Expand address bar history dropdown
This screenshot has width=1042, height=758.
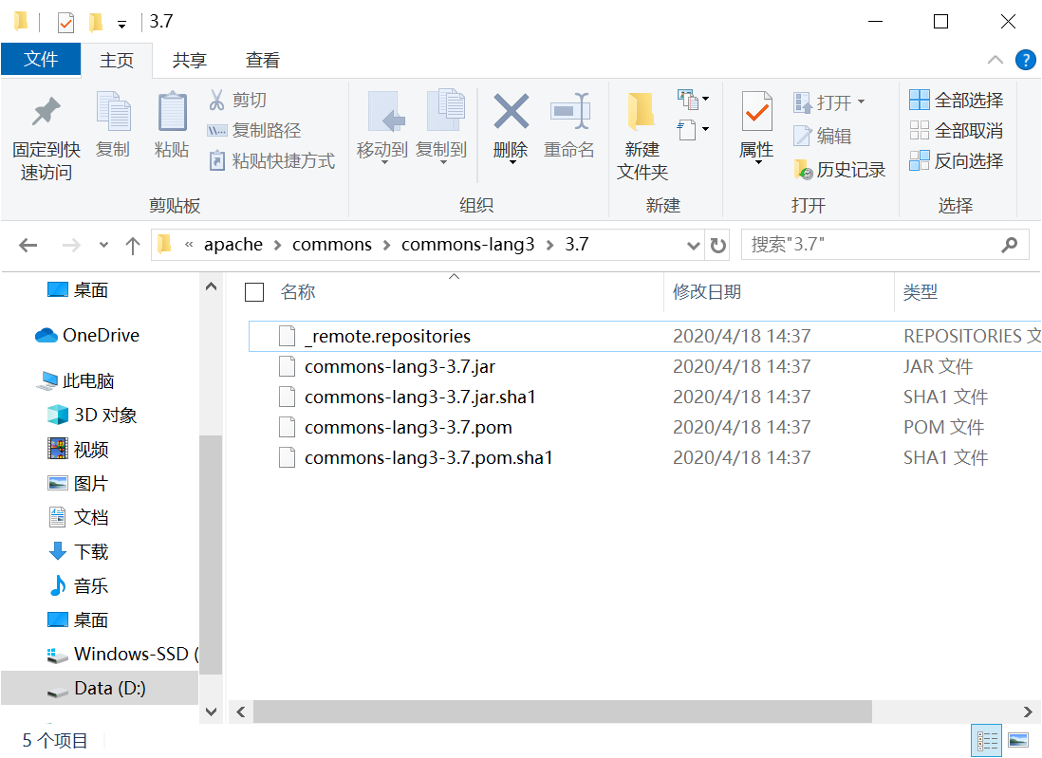tap(693, 246)
